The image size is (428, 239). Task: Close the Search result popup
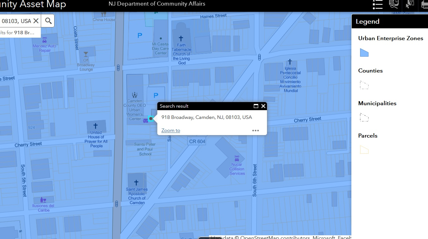(x=263, y=106)
